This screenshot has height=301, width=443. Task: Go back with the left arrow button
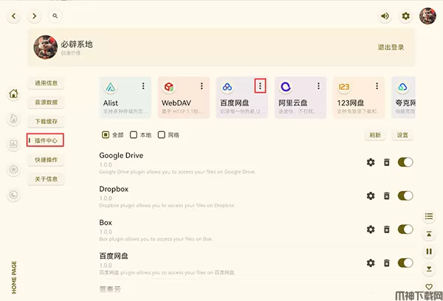click(x=13, y=16)
